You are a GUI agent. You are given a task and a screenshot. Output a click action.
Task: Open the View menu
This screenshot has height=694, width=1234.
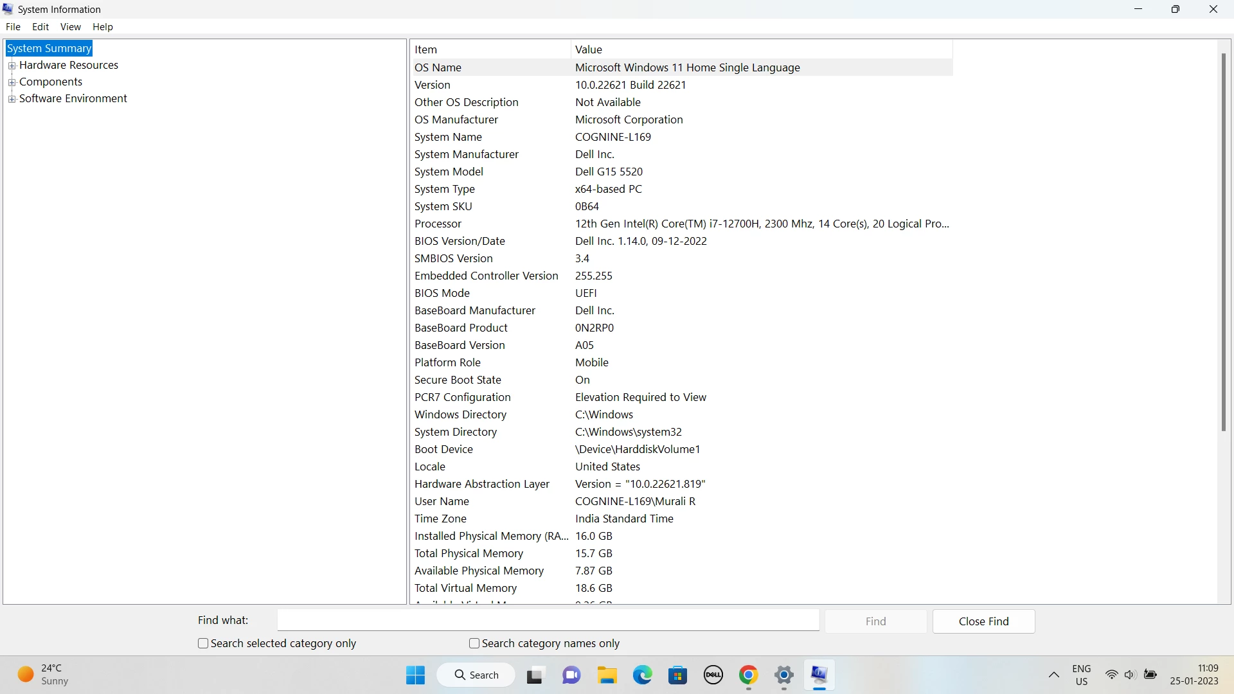click(x=70, y=27)
